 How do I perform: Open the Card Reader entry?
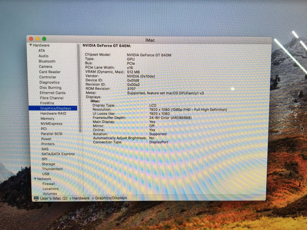(50, 72)
